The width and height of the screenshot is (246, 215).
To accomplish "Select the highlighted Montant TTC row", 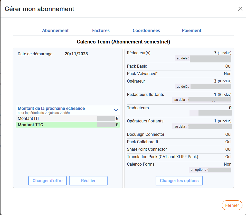I will [x=68, y=125].
